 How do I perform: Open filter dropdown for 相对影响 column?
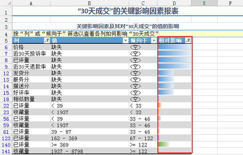[188, 40]
